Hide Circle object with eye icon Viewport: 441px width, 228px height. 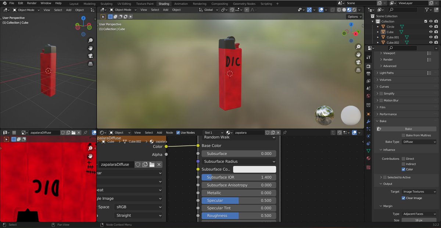click(x=431, y=27)
